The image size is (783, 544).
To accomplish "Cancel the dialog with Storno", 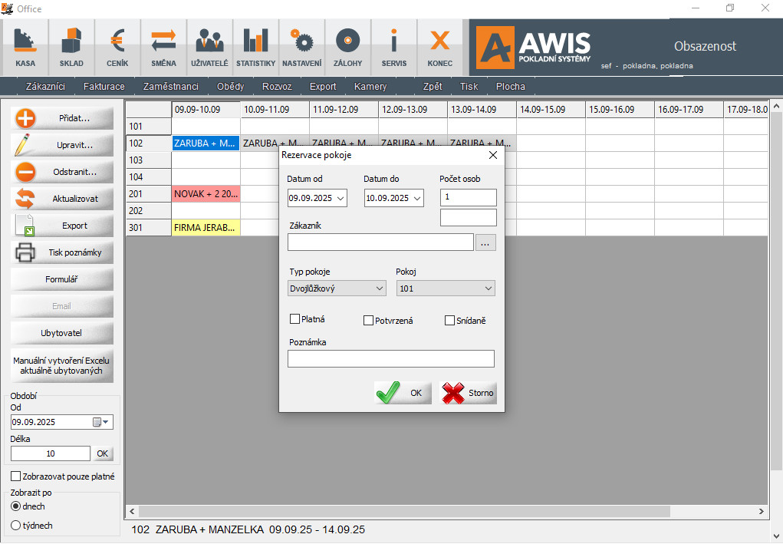I will coord(468,393).
